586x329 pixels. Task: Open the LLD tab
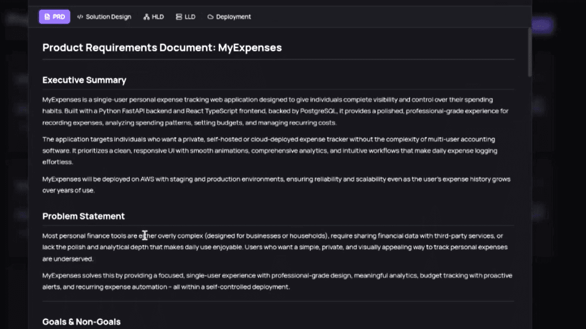[186, 17]
